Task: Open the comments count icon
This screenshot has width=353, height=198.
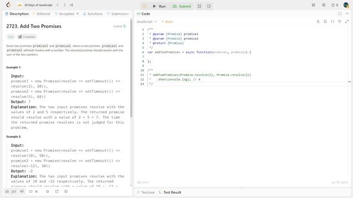Action: pyautogui.click(x=34, y=191)
